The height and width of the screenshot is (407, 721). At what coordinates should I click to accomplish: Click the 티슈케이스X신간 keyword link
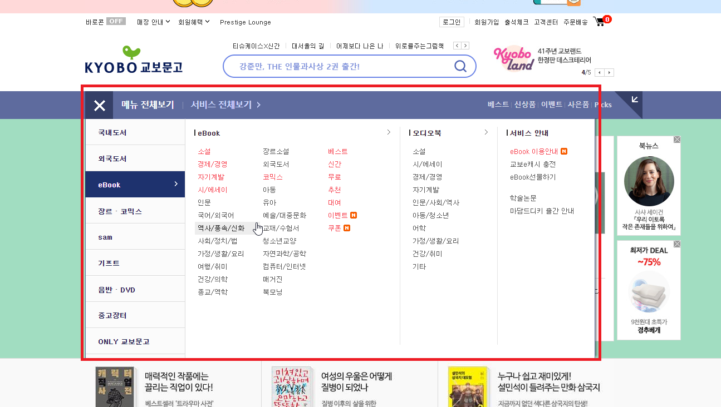(x=256, y=46)
